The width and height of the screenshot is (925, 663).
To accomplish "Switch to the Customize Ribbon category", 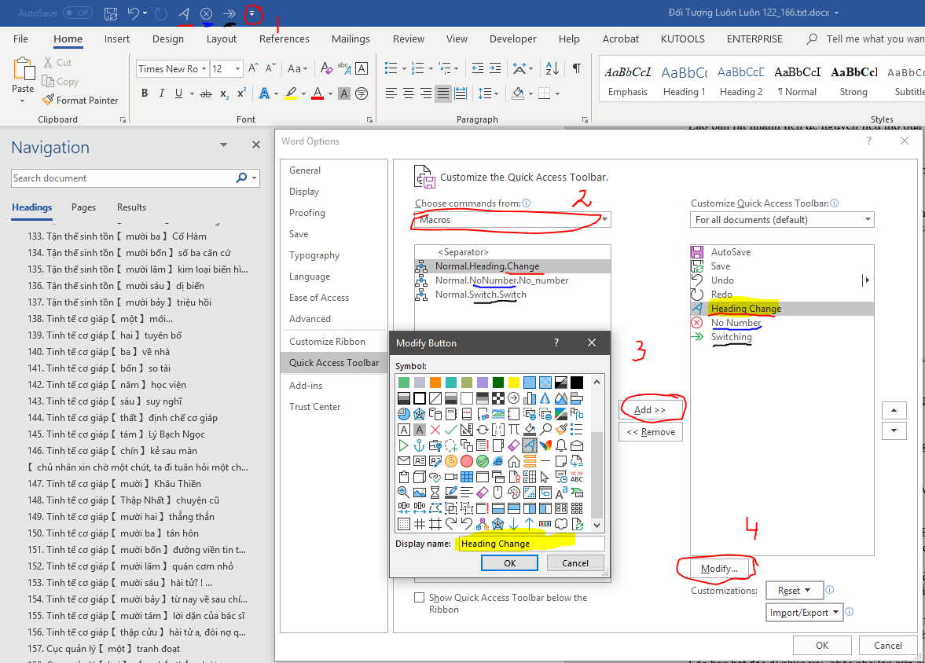I will point(327,342).
